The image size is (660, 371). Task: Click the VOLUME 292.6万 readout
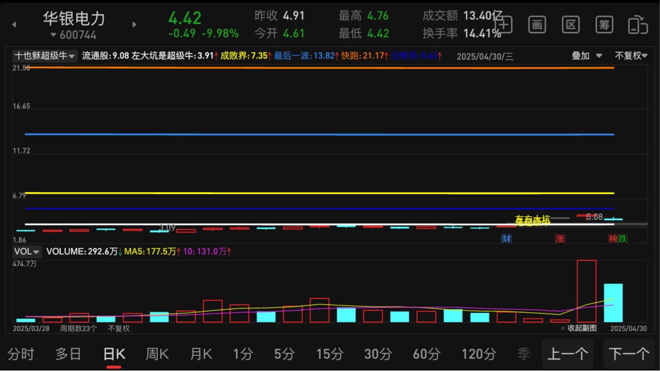84,251
